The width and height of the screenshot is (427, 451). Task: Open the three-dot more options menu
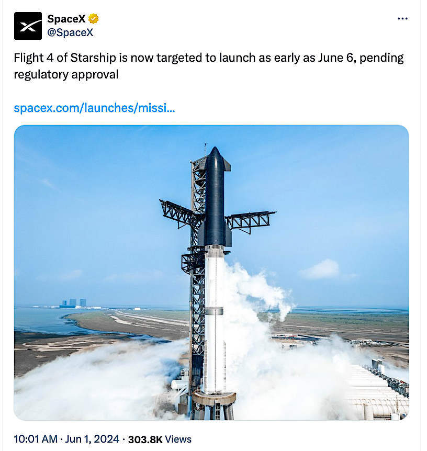402,19
